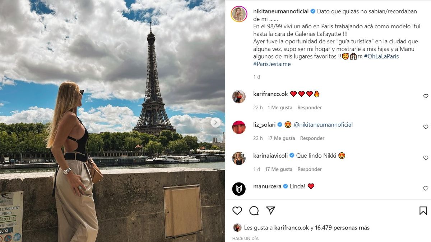Like liz_solari's comment
431x242 pixels.
(x=426, y=127)
